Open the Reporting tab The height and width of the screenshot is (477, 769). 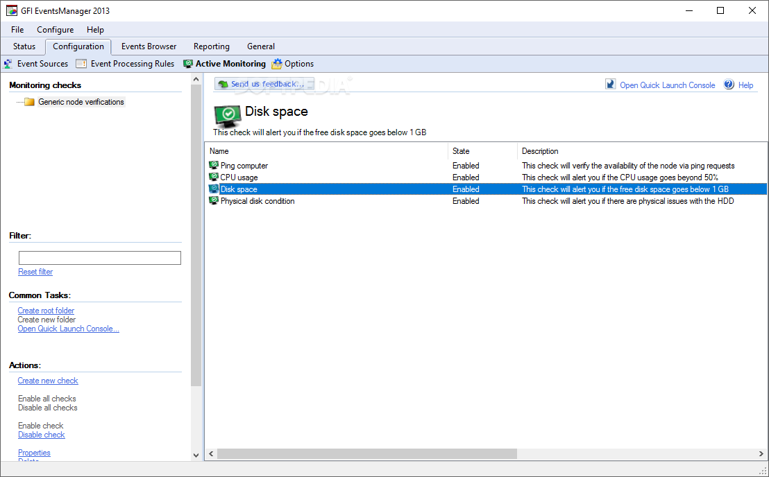212,46
